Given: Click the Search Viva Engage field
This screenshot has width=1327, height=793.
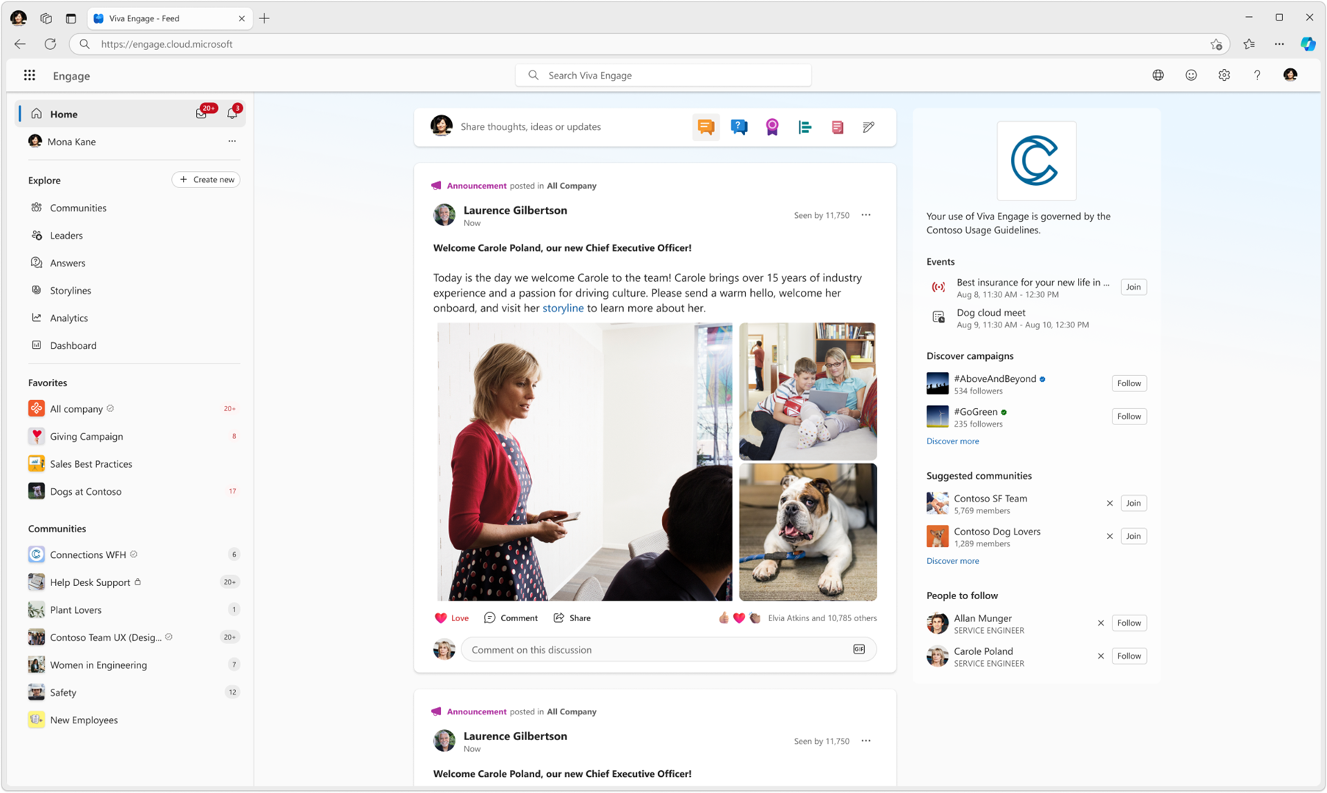Looking at the screenshot, I should [663, 75].
